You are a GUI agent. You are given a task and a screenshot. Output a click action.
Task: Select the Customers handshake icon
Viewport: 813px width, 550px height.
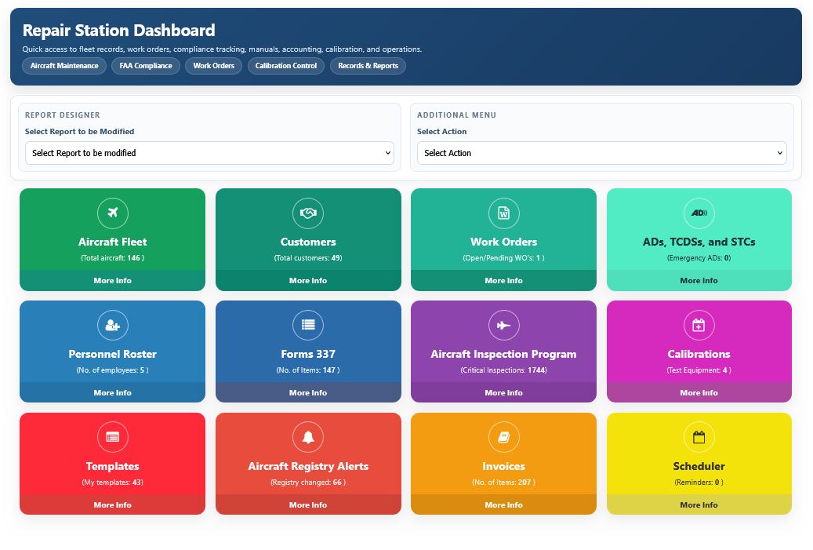click(308, 213)
